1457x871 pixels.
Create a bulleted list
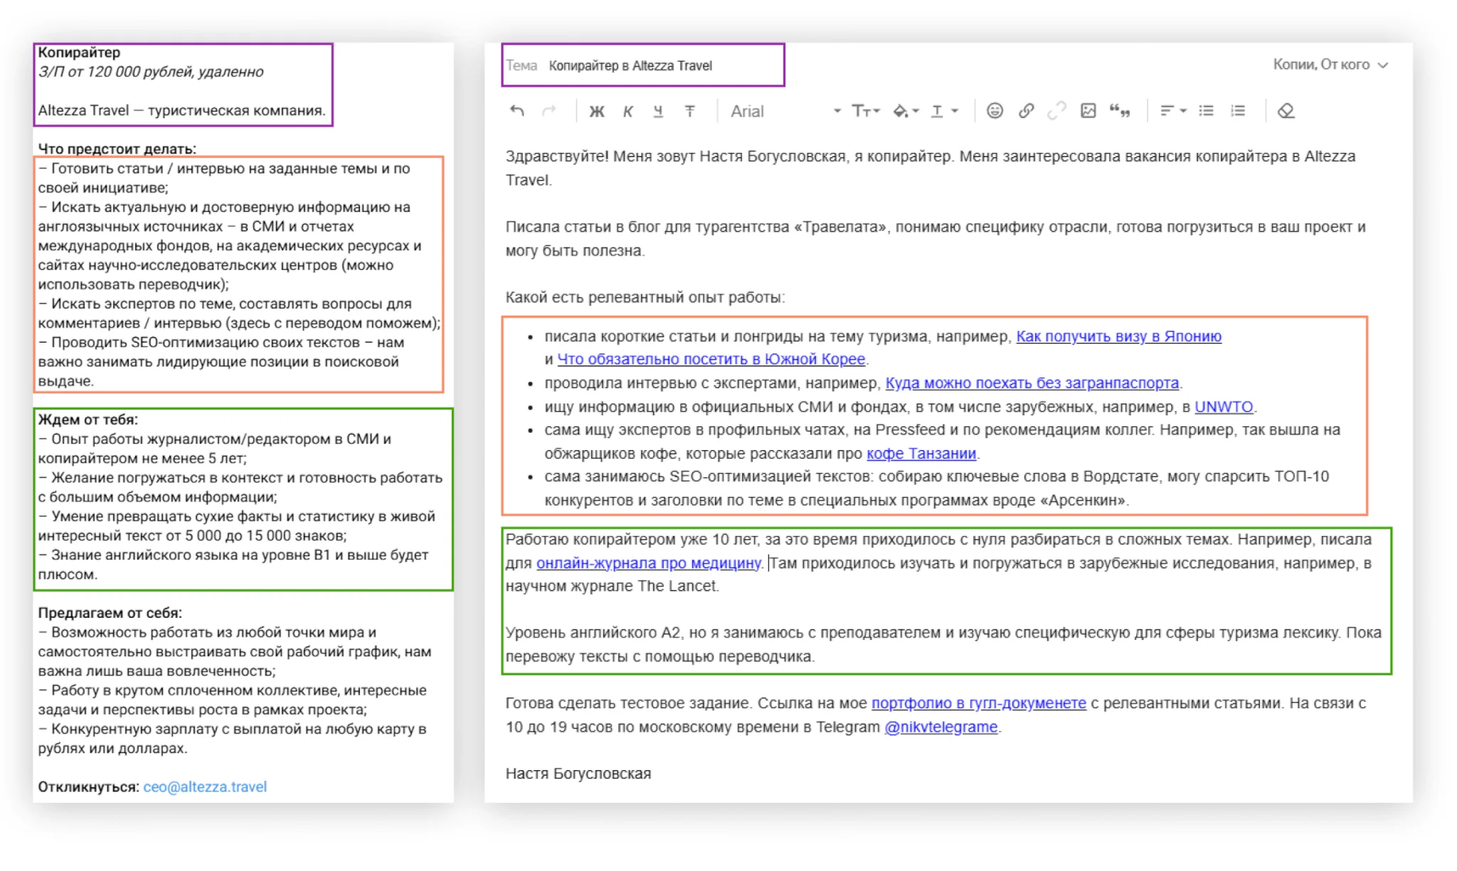pyautogui.click(x=1206, y=110)
